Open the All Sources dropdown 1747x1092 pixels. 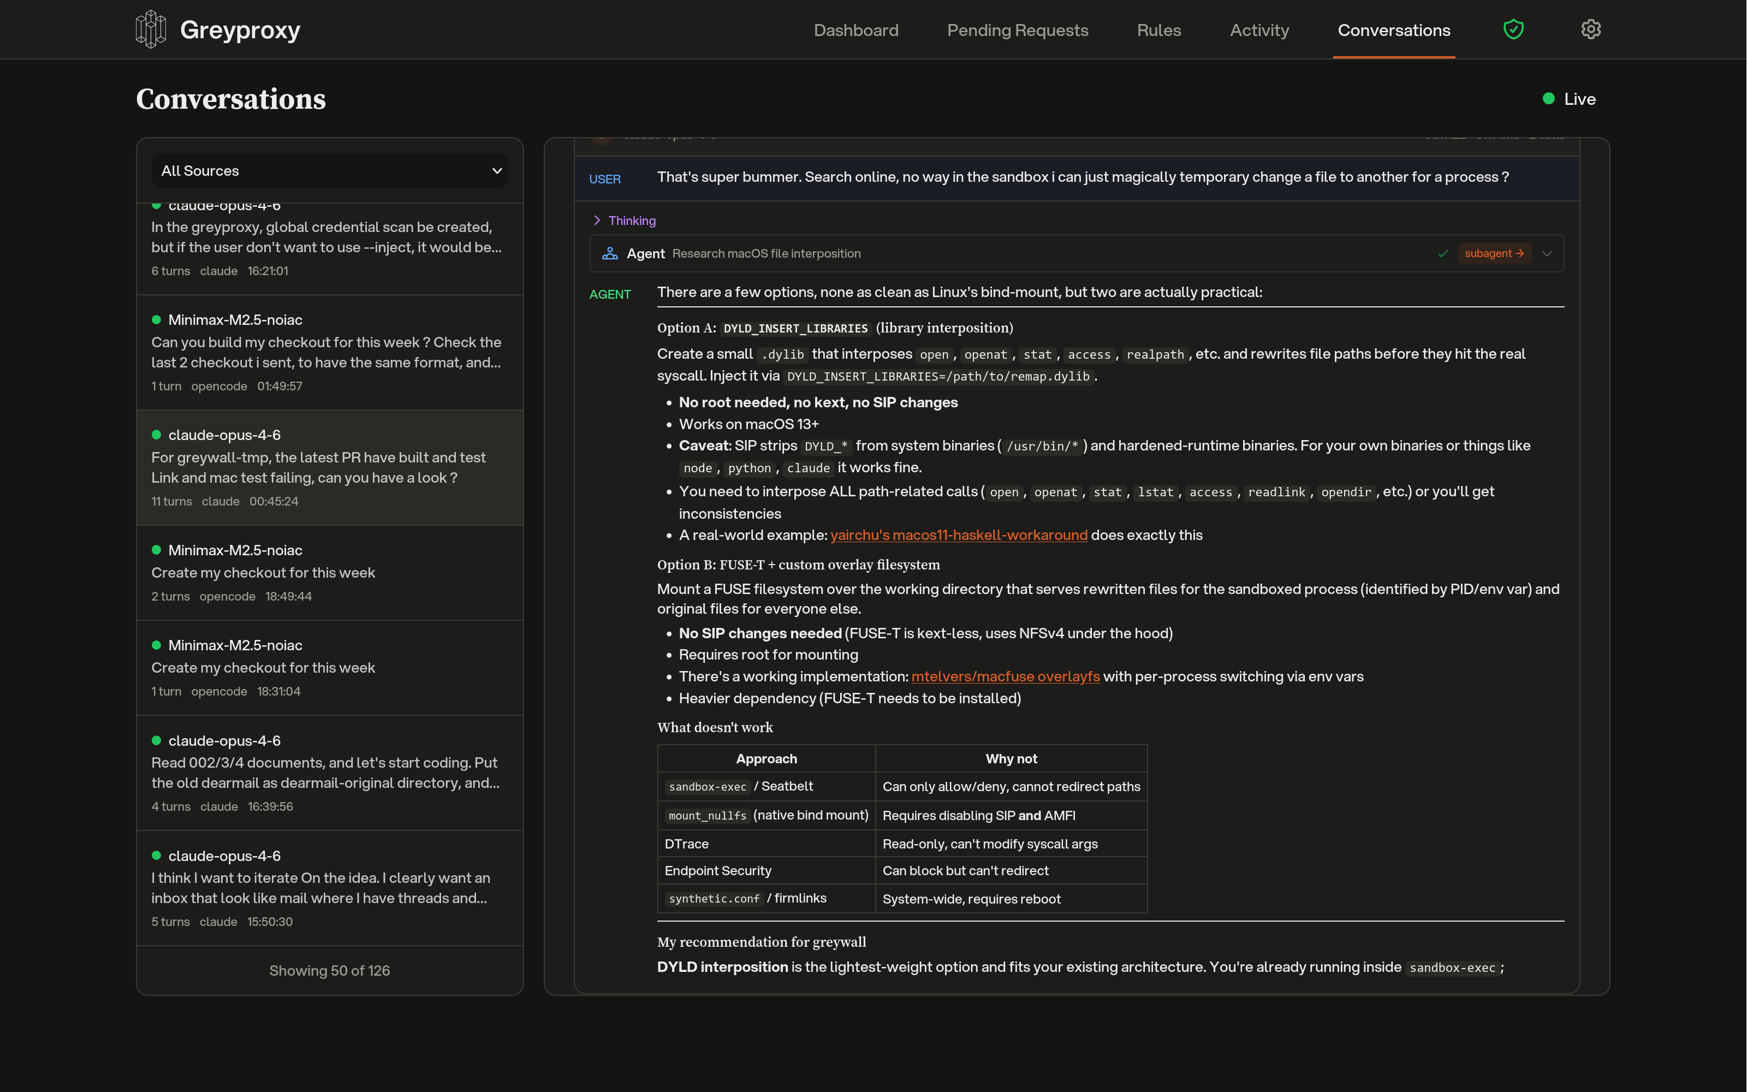coord(330,171)
